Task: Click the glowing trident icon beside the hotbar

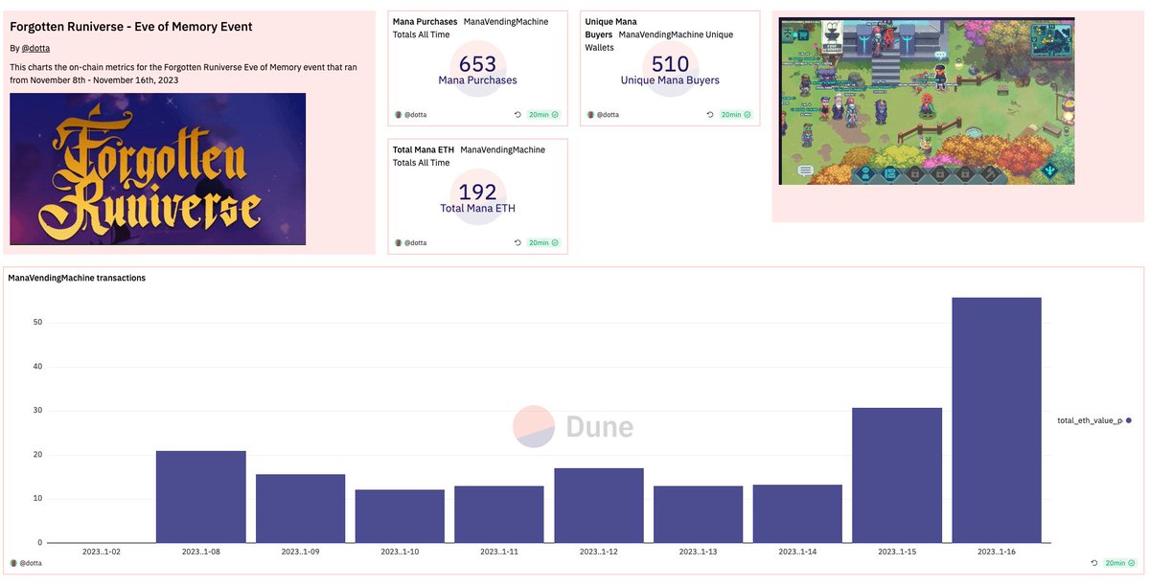Action: (1049, 170)
